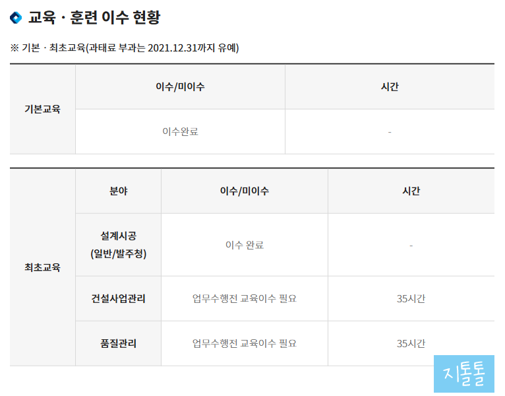
Task: Select the 이수완료 cell under 기본교육
Action: click(180, 131)
